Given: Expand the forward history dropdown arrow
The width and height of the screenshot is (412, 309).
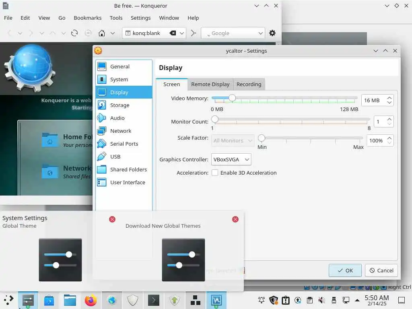Looking at the screenshot, I should pyautogui.click(x=42, y=33).
